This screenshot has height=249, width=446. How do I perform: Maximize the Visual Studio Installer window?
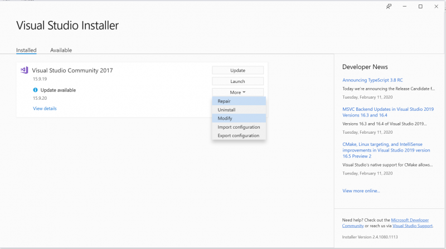point(420,7)
